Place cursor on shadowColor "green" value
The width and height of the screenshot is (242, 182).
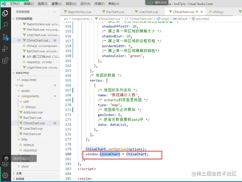pos(135,56)
